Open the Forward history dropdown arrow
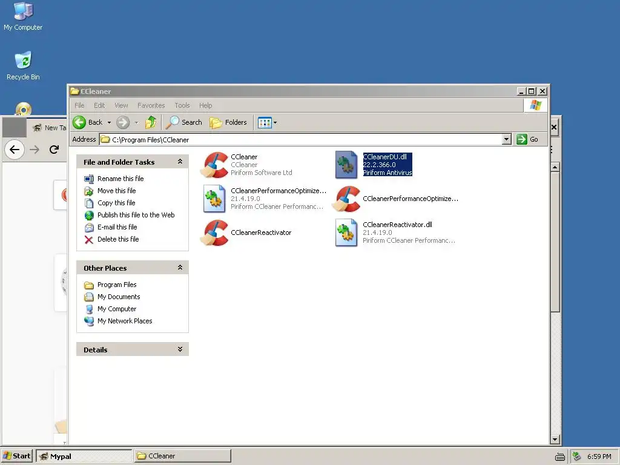This screenshot has height=465, width=620. coord(136,122)
